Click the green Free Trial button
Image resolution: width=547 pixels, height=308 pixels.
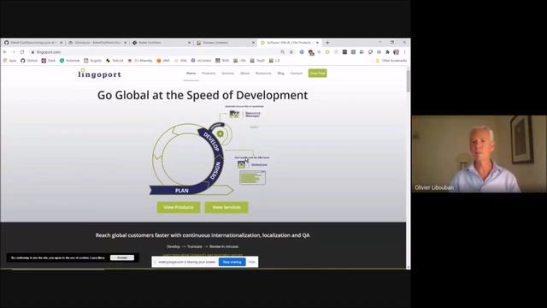click(317, 74)
